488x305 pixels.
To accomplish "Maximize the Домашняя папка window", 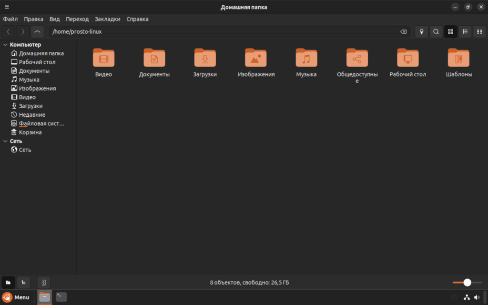I will tap(468, 7).
